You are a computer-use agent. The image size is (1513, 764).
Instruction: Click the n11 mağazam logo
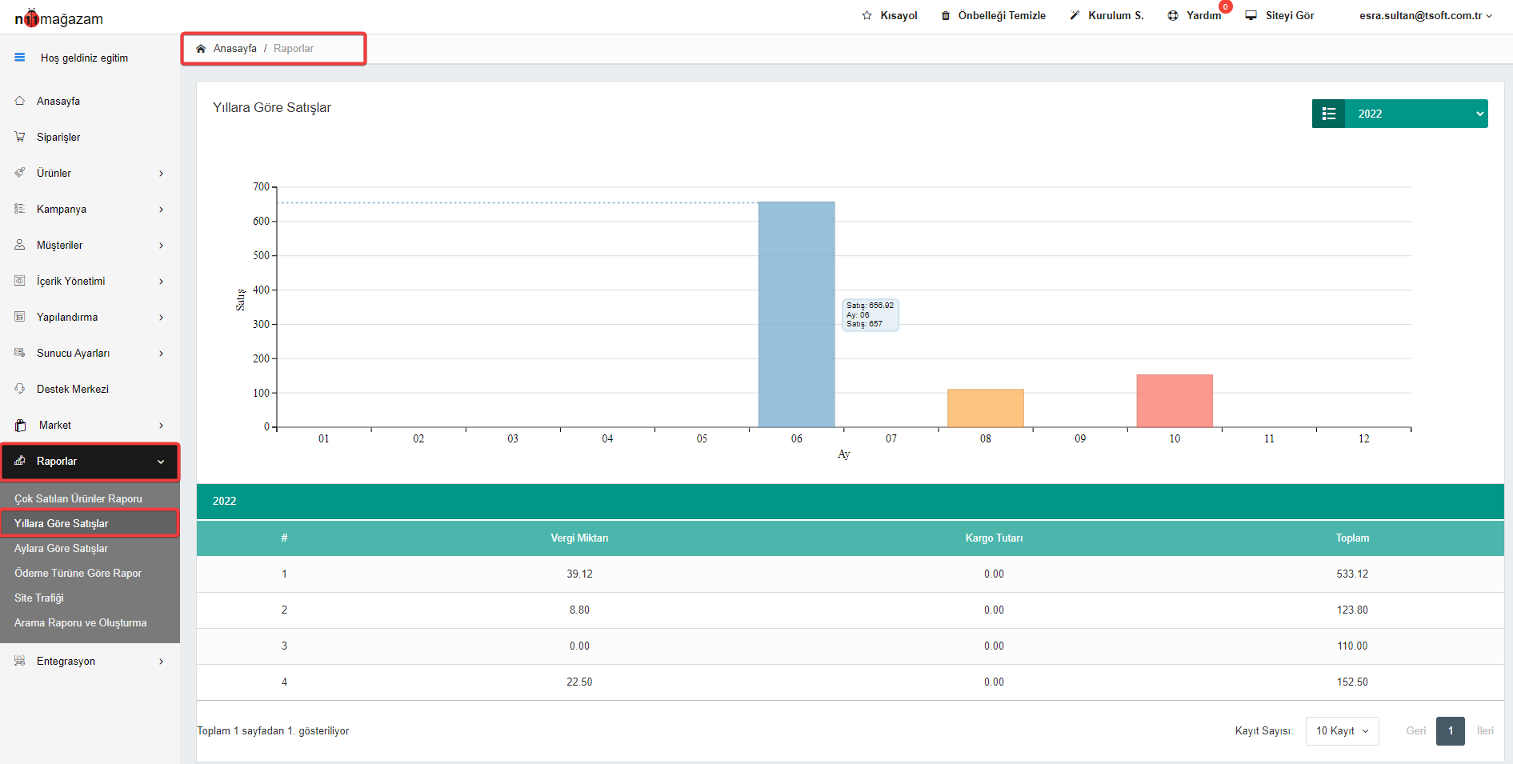pos(58,18)
